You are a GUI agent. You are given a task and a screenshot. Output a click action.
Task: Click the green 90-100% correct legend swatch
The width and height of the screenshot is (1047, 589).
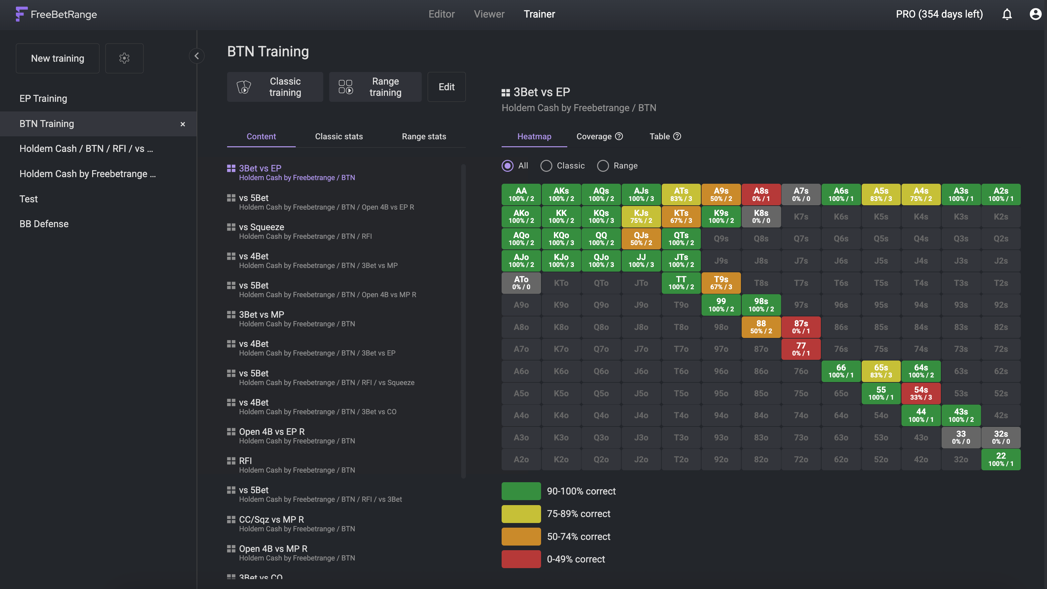(x=521, y=491)
